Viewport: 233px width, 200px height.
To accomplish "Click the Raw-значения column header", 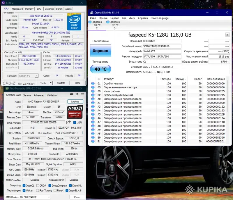I will pos(216,79).
